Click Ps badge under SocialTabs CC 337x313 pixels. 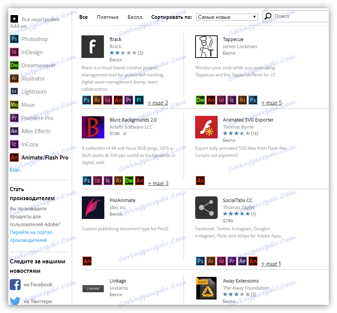click(x=200, y=261)
